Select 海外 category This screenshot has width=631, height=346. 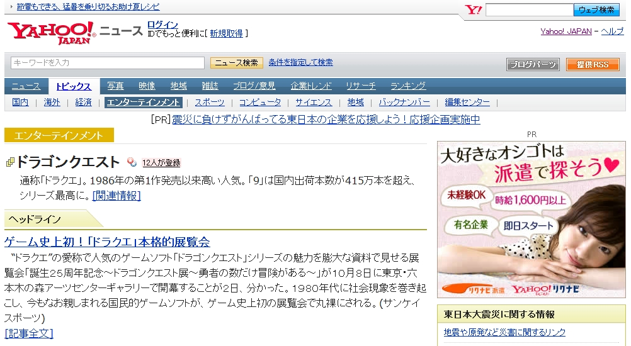pos(52,103)
